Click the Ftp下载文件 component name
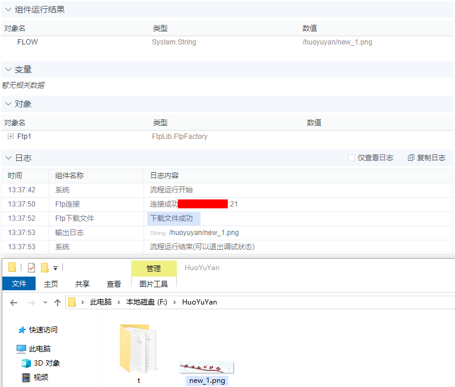Viewport: 455px width, 387px height. 75,218
